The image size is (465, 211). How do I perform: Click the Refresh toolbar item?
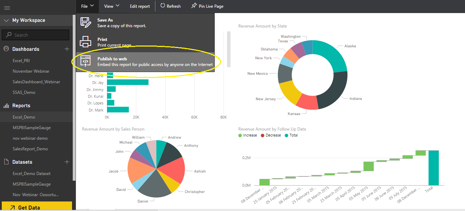(x=170, y=6)
